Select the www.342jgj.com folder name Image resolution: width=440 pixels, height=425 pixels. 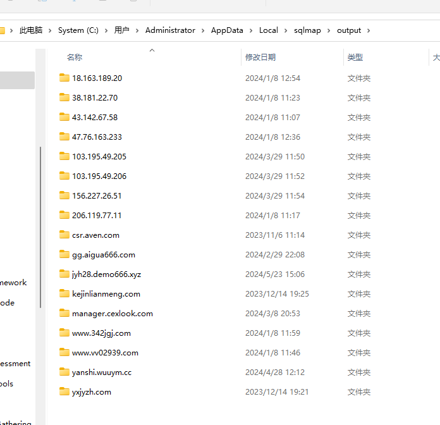(101, 333)
